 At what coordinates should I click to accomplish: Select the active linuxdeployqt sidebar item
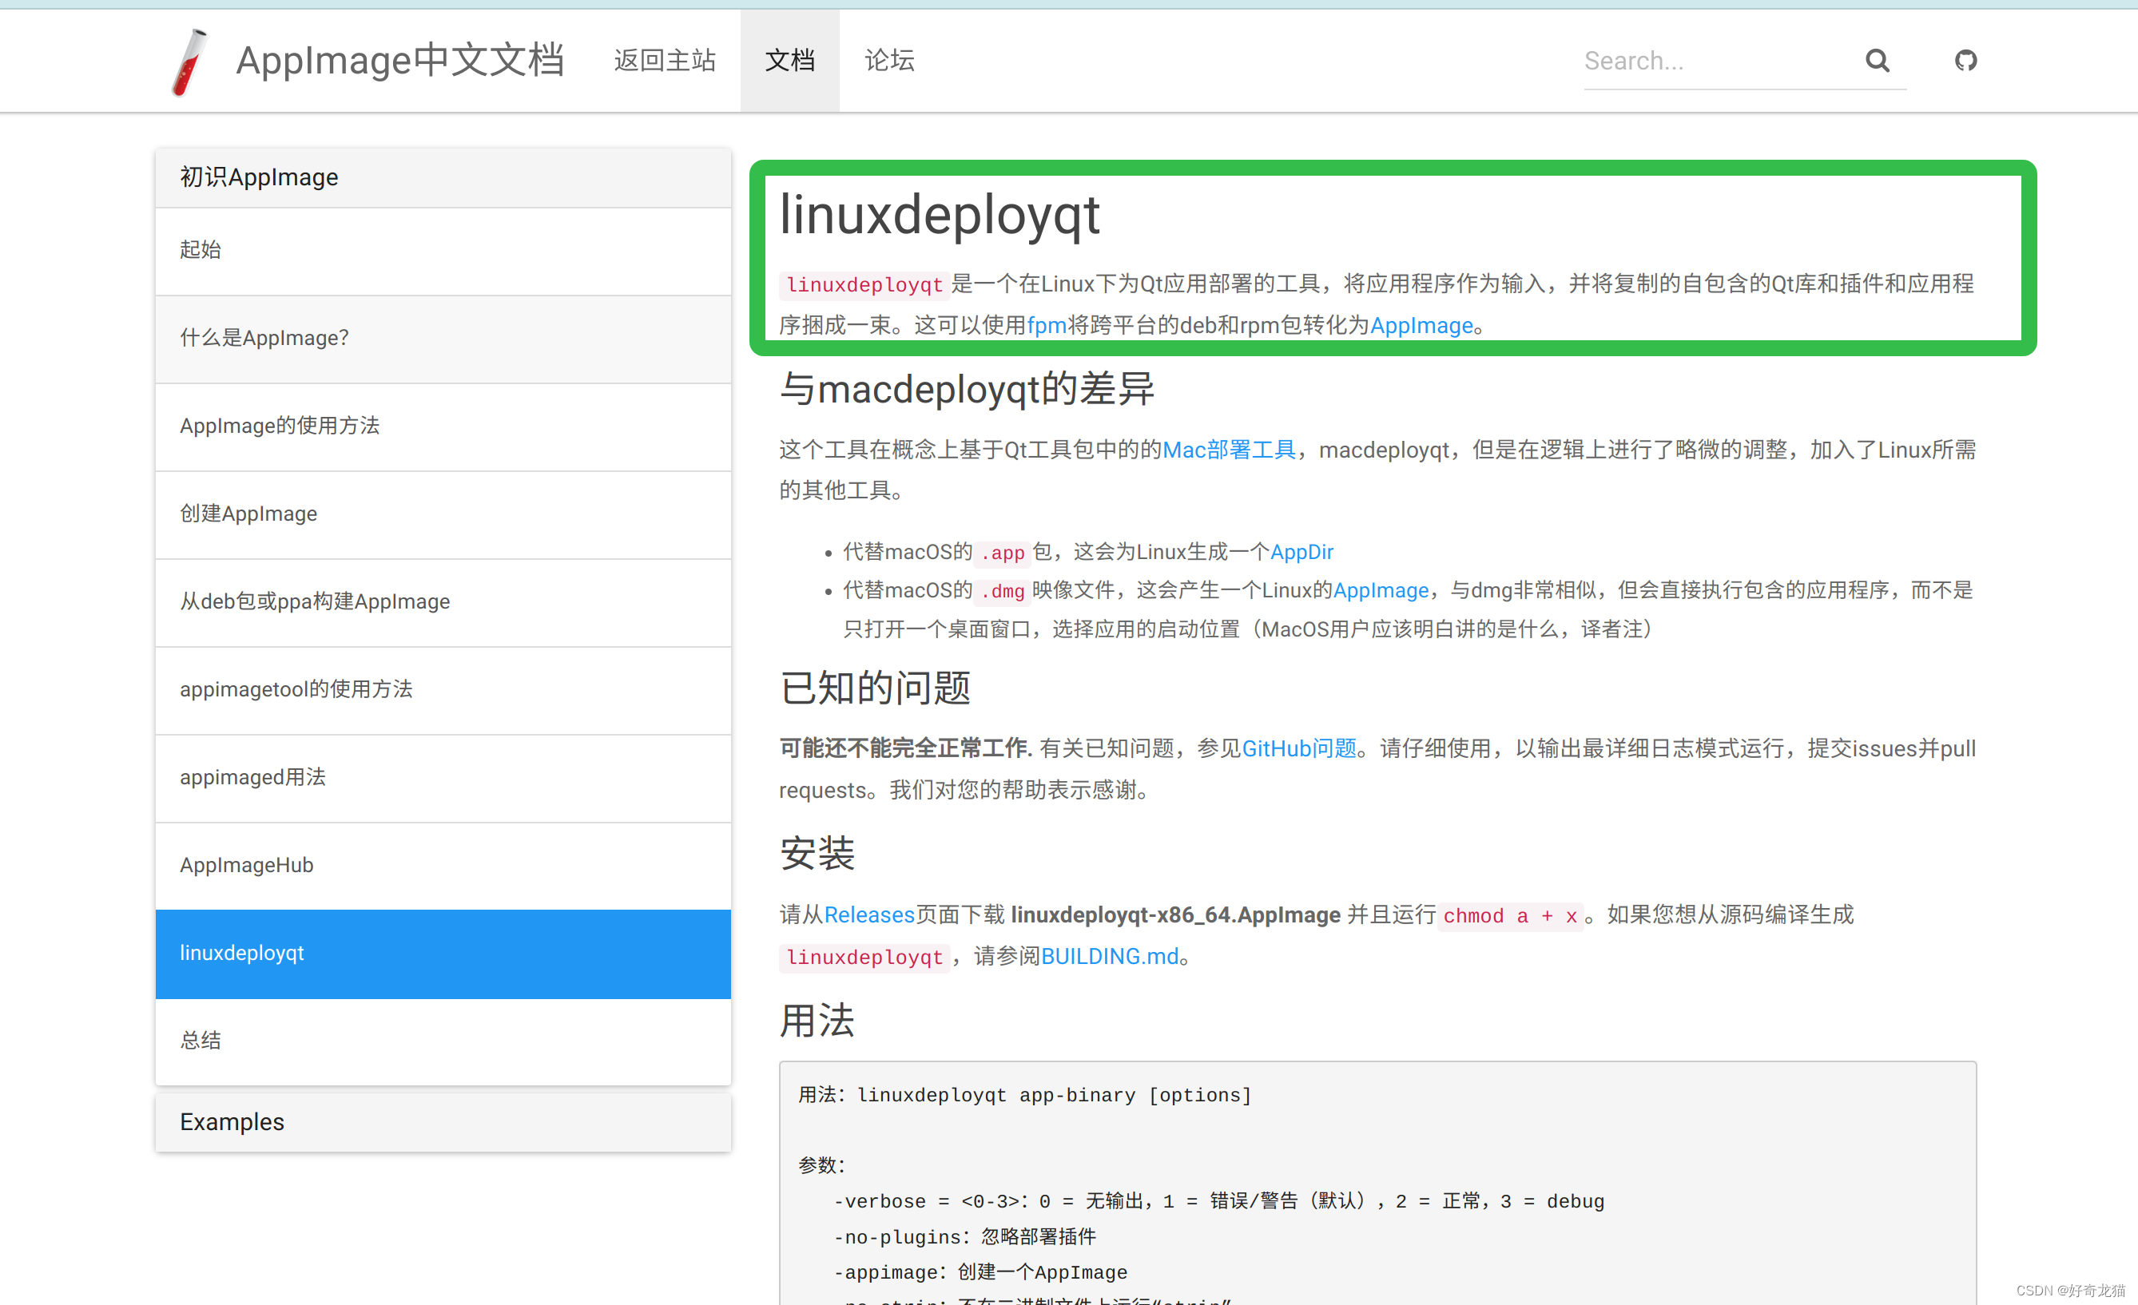click(x=443, y=954)
